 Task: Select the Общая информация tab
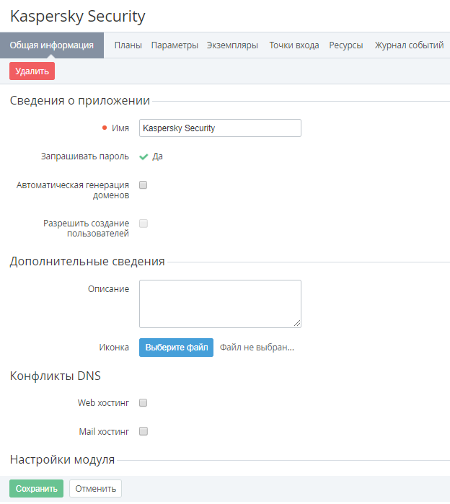click(52, 45)
